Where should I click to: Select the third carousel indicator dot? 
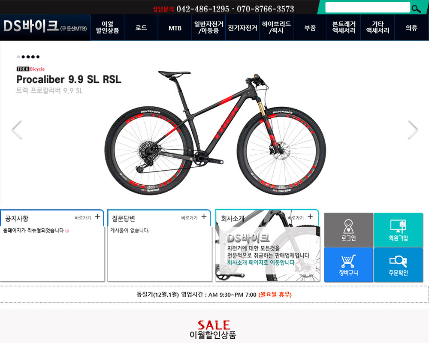pos(28,57)
